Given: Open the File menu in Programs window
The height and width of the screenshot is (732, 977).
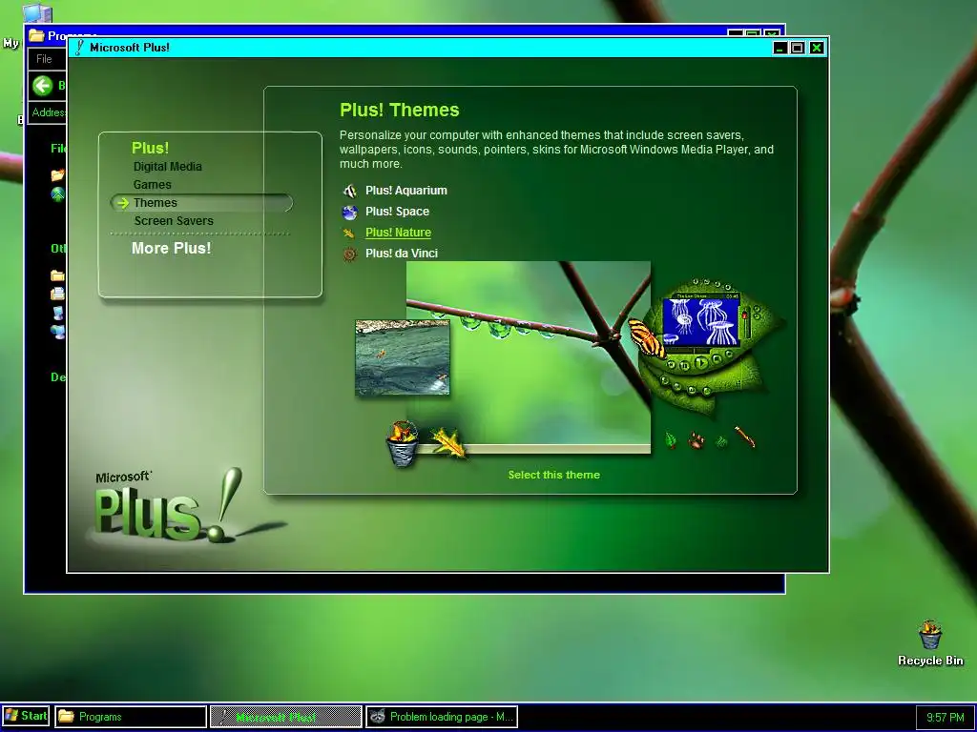Looking at the screenshot, I should [44, 59].
